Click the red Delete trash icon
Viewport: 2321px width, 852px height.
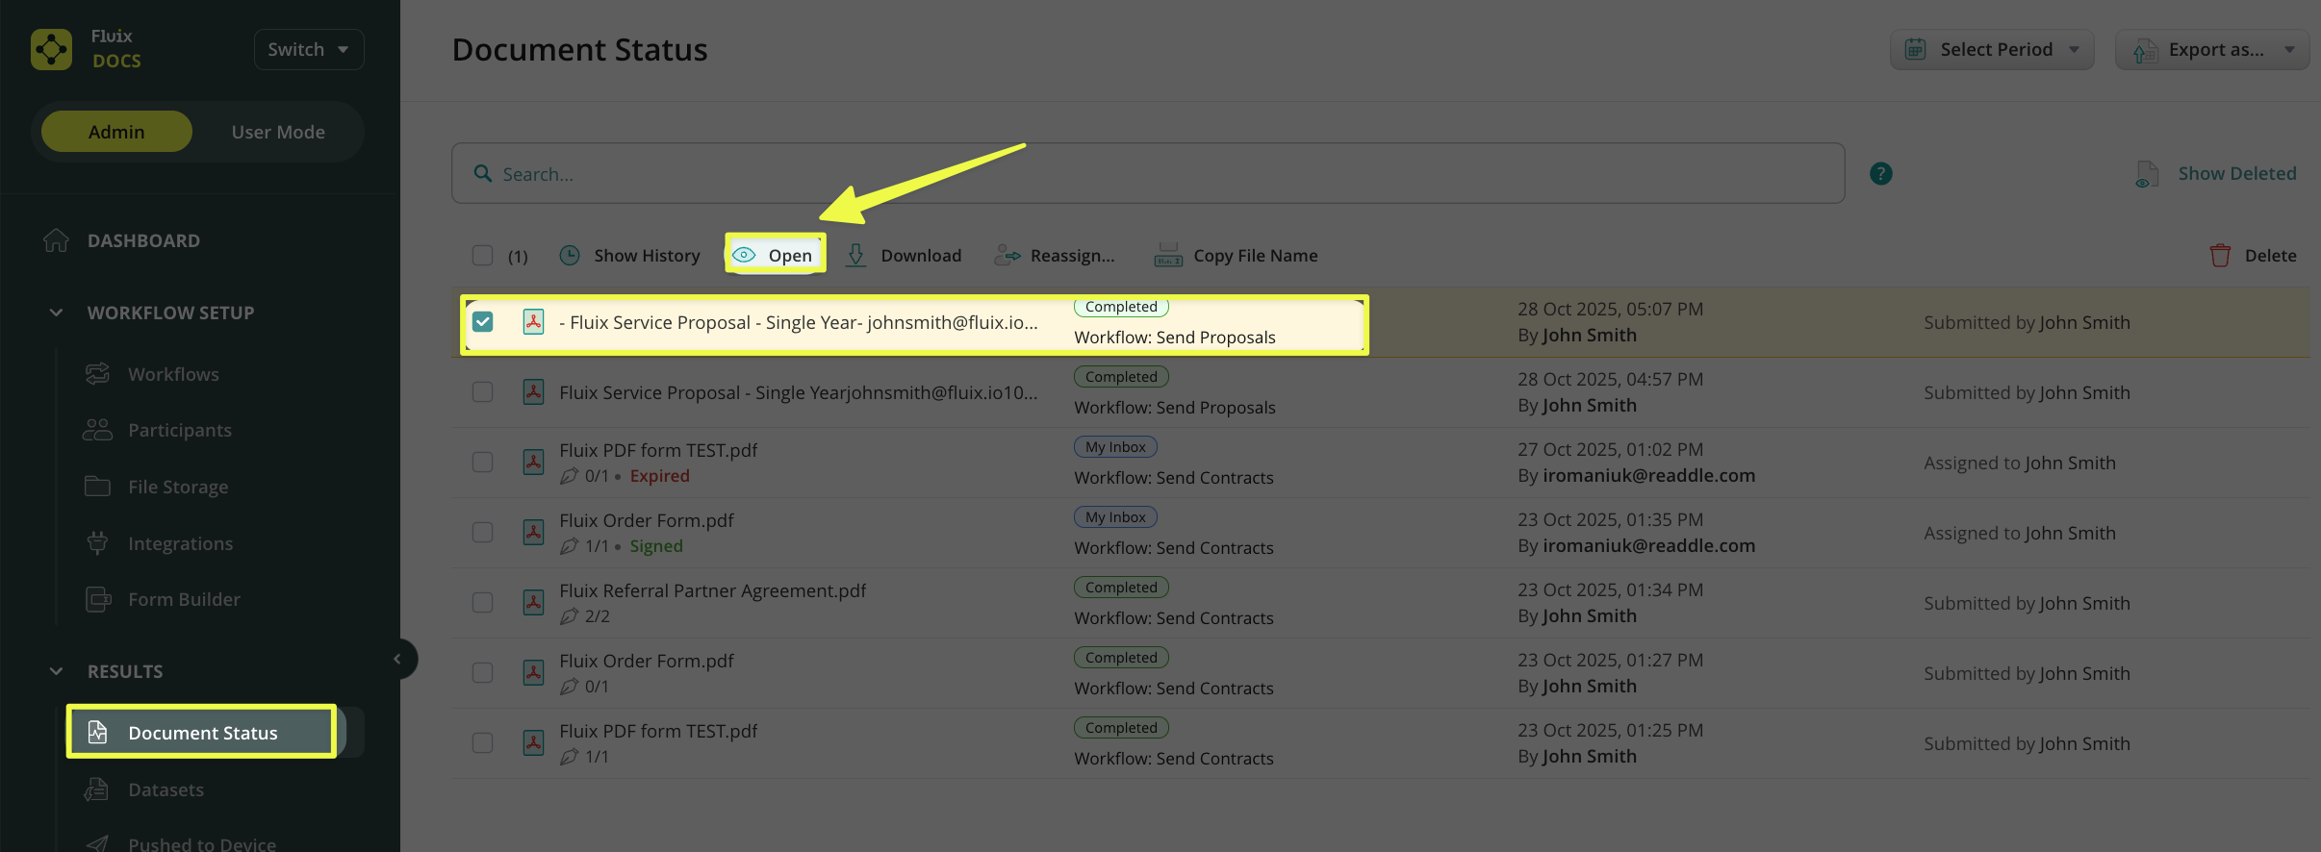click(x=2220, y=256)
